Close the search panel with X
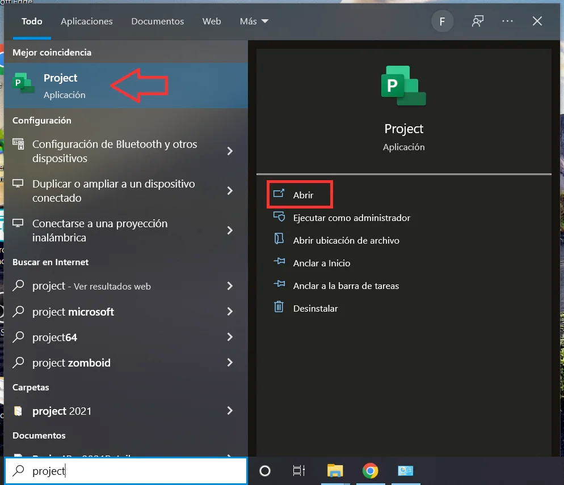Screen dimensions: 564x485 tap(537, 21)
